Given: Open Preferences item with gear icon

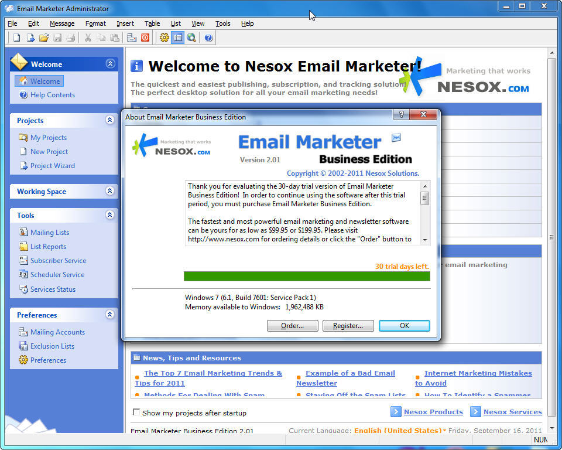Looking at the screenshot, I should pyautogui.click(x=43, y=360).
